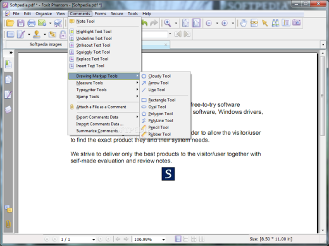Select the Hand tool icon
The height and width of the screenshot is (246, 329).
[x=244, y=23]
